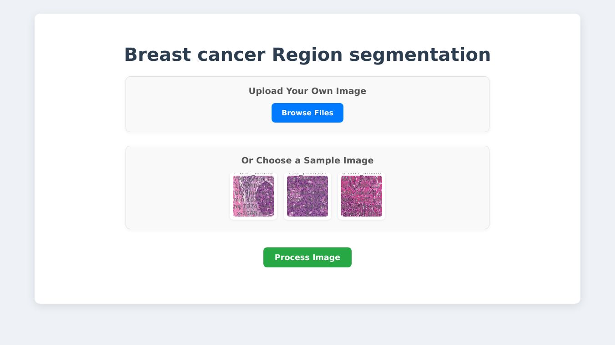Click the "Upload Your Own Image" heading
Viewport: 615px width, 345px height.
coord(307,91)
